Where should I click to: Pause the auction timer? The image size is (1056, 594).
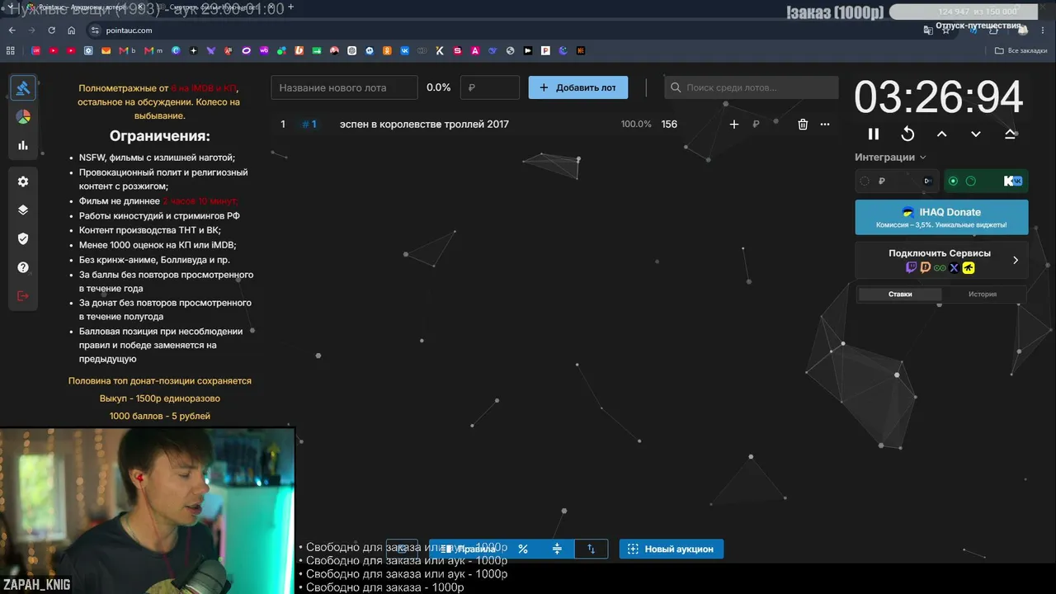pyautogui.click(x=874, y=134)
